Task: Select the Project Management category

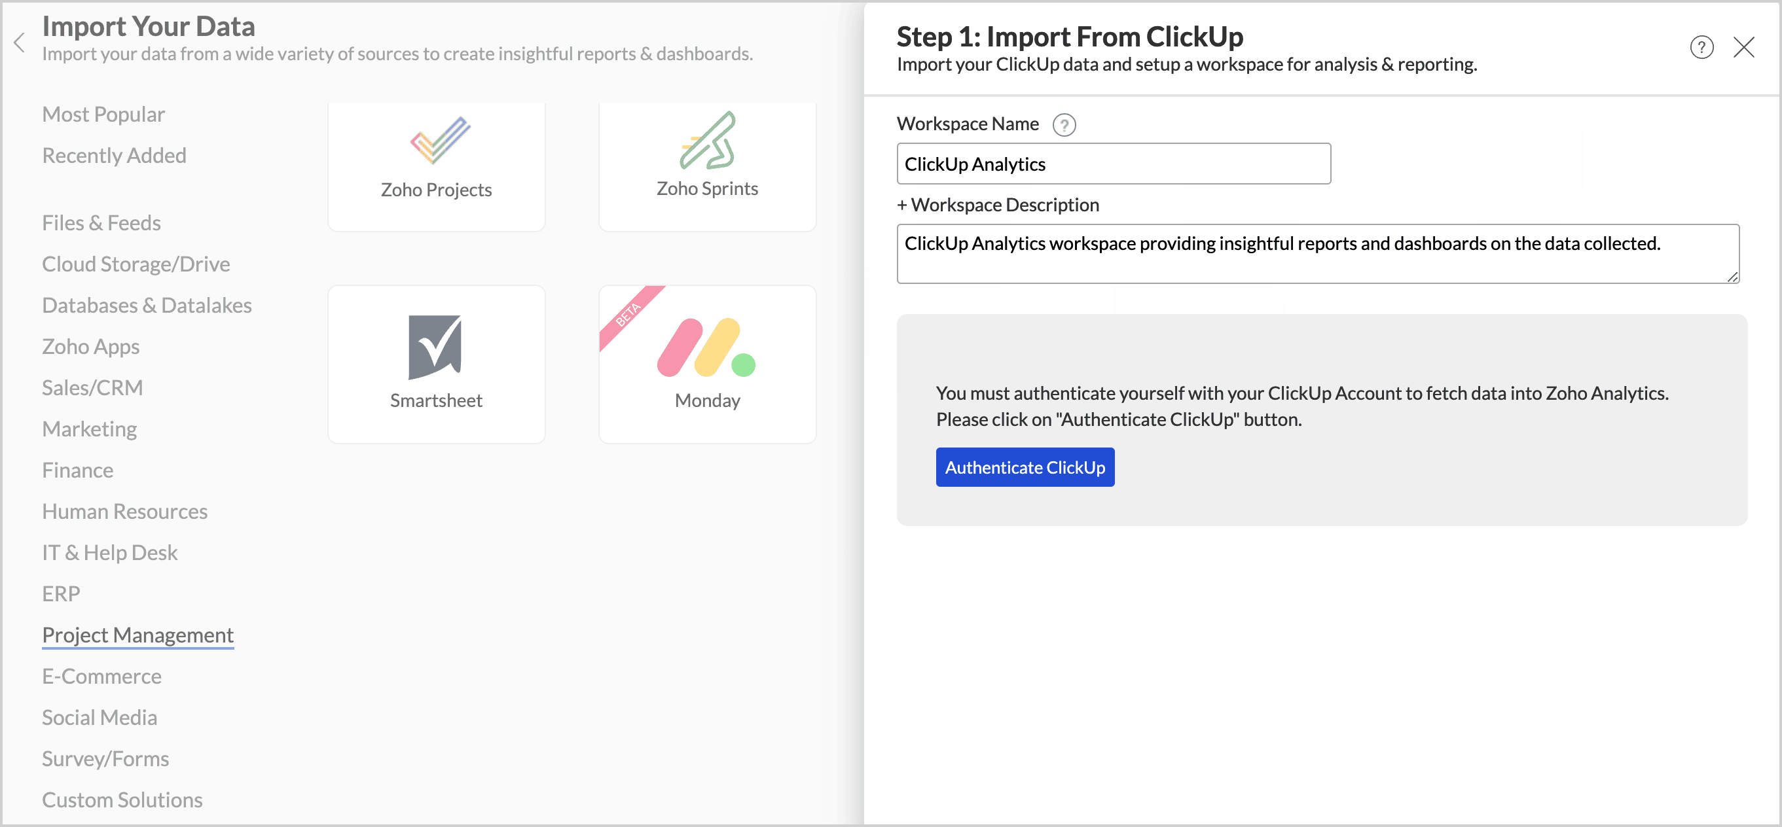Action: [137, 635]
